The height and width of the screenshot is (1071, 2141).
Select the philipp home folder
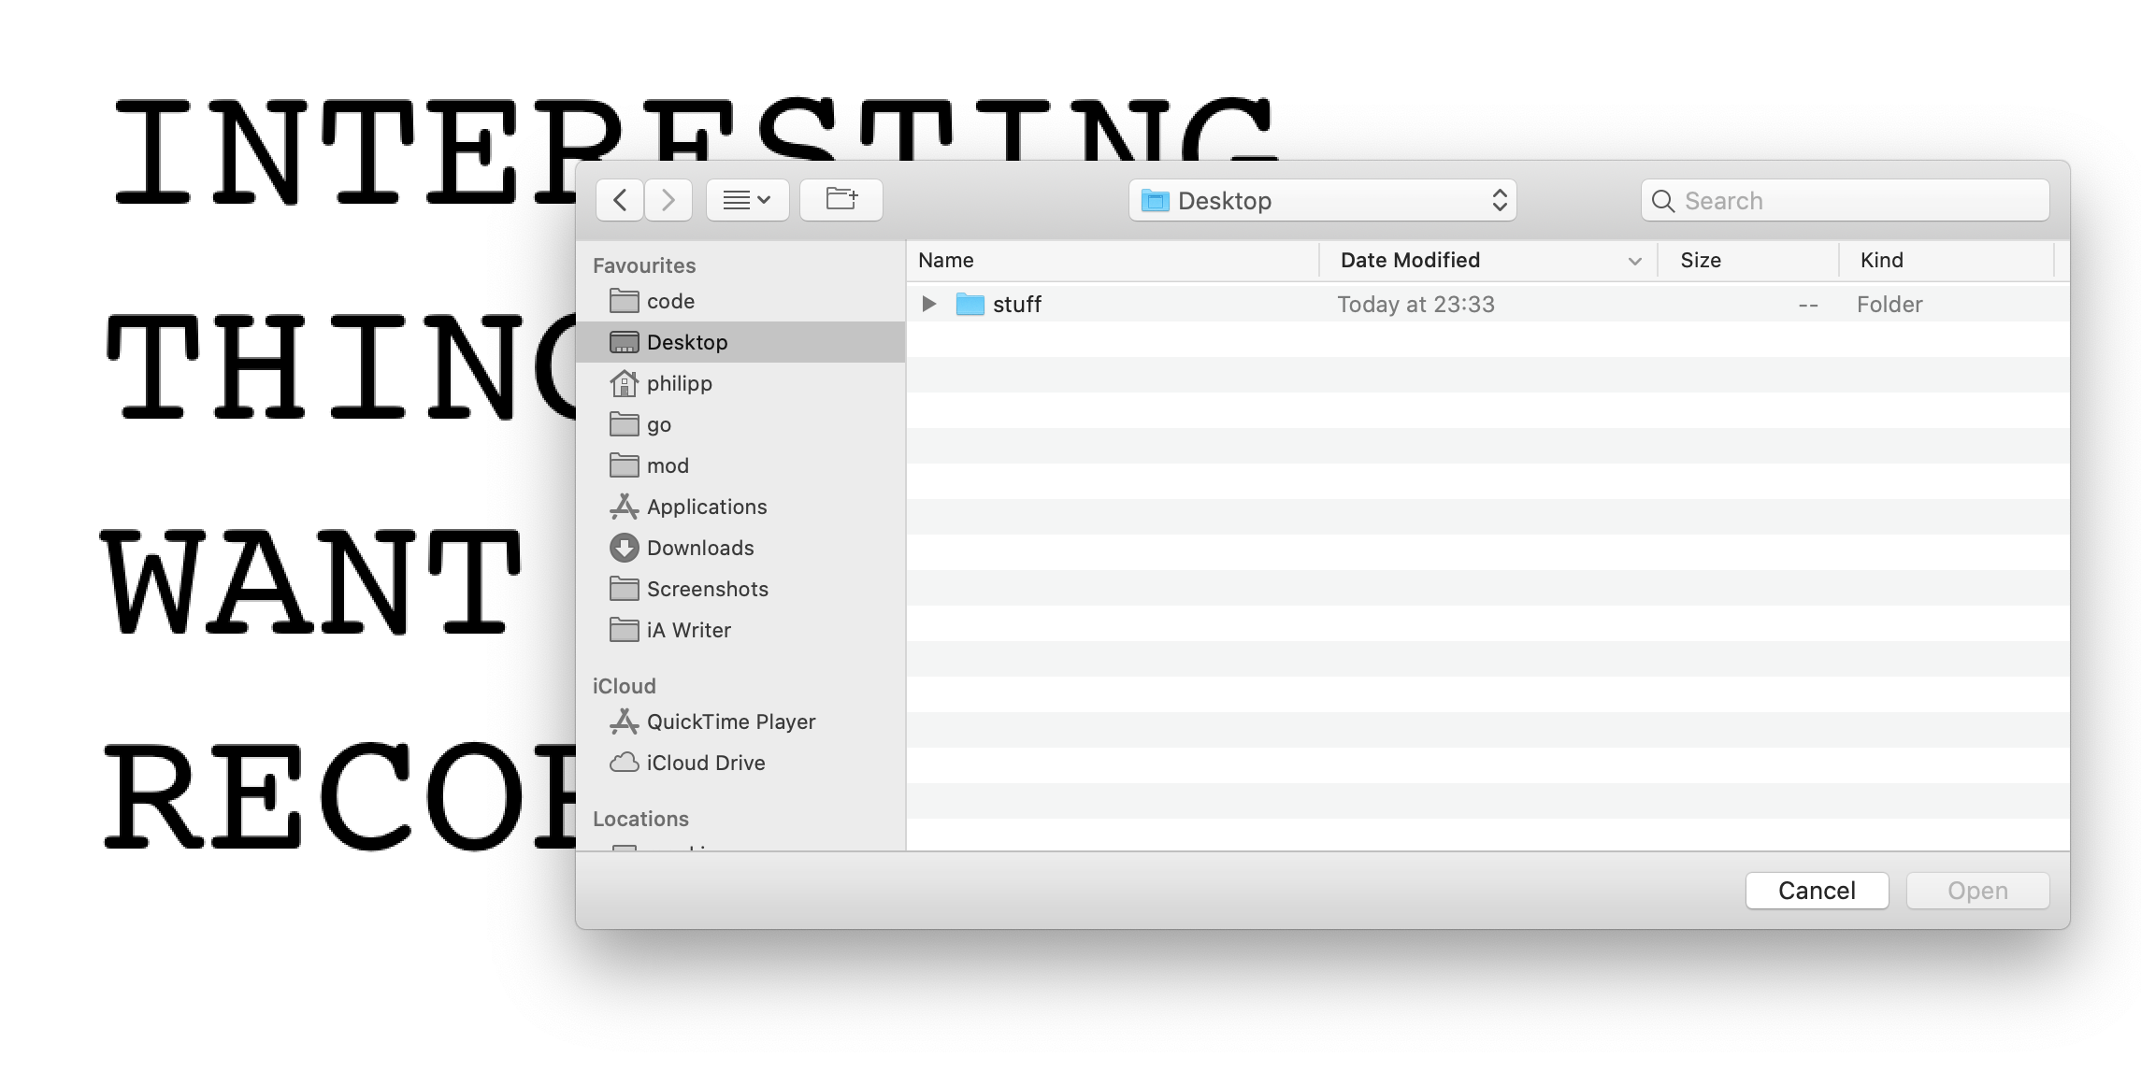pos(679,383)
